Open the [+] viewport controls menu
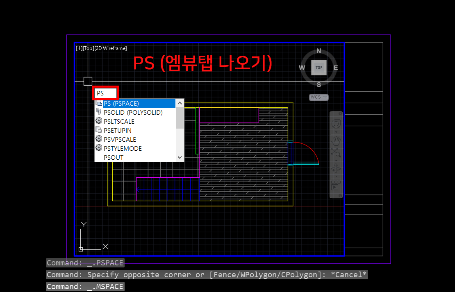This screenshot has height=292, width=455. tap(79, 48)
